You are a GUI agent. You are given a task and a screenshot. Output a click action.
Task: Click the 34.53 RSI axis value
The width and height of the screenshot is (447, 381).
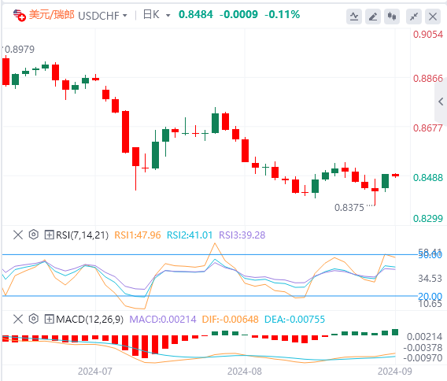[x=430, y=279]
